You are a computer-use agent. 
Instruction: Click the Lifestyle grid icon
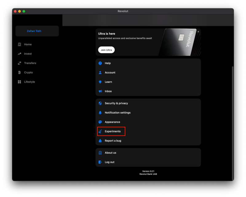point(19,82)
